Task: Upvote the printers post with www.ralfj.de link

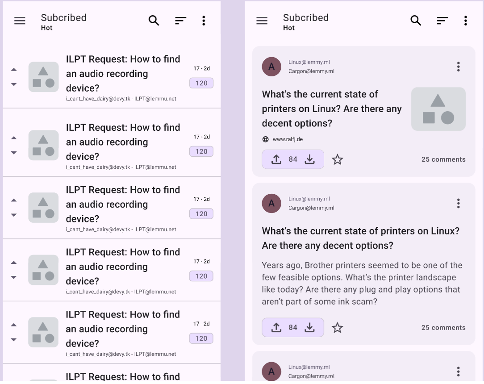Action: [276, 159]
